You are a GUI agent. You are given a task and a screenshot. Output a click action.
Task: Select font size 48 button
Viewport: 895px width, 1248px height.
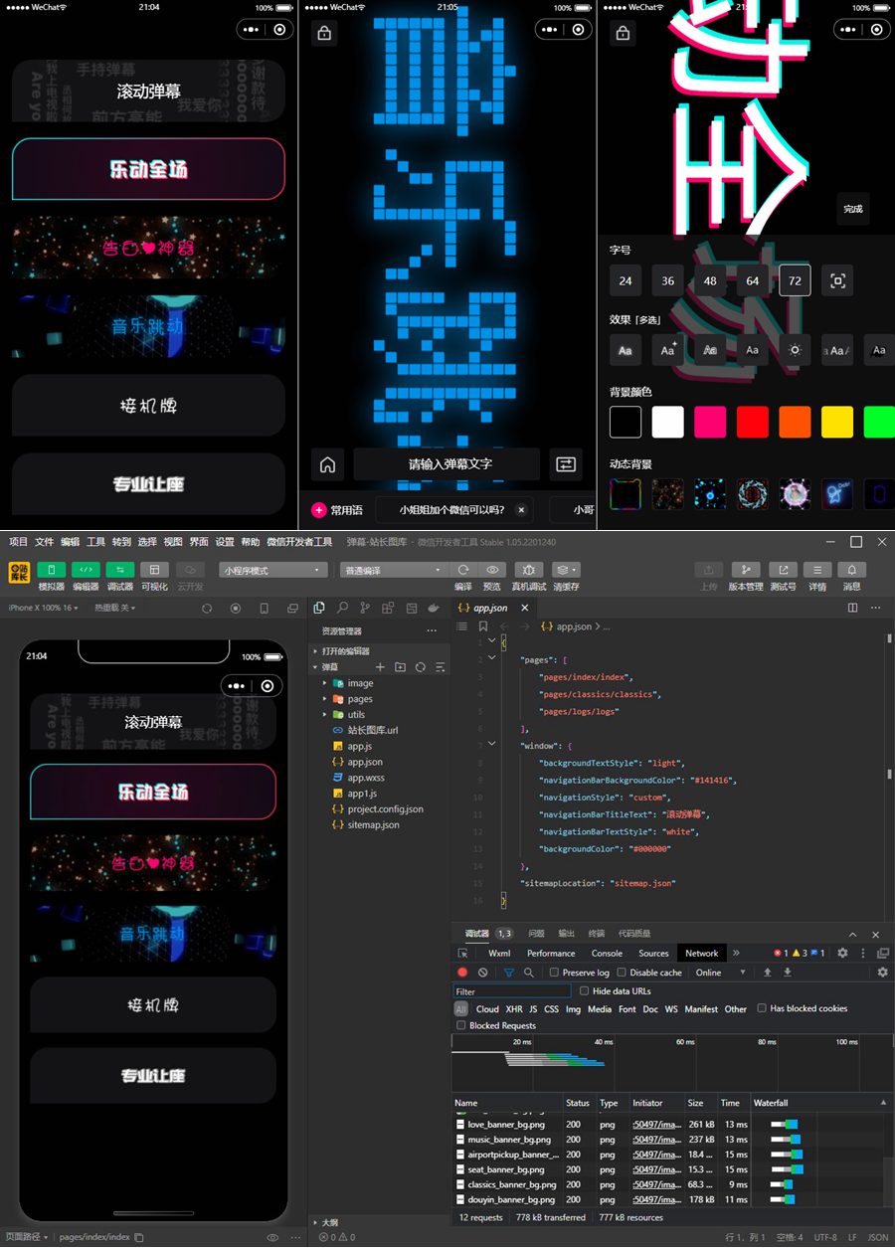click(710, 280)
